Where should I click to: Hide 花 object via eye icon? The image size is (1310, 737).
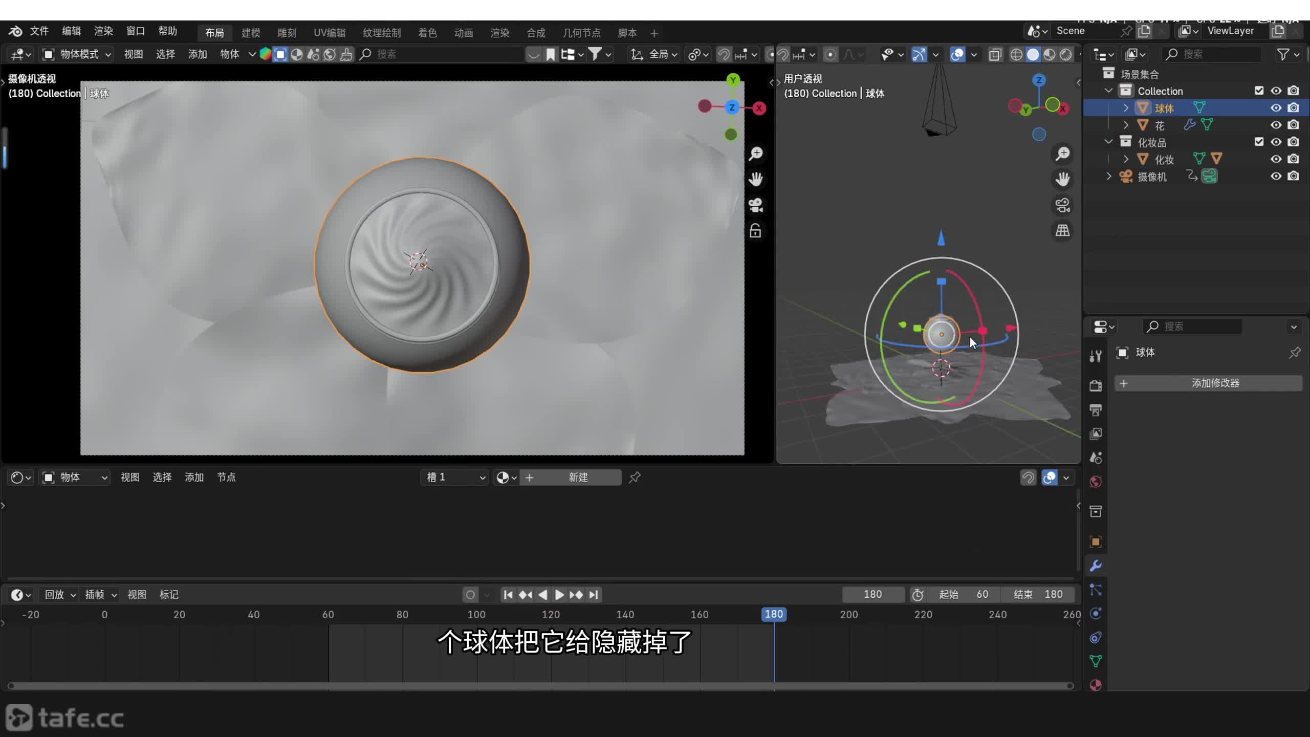(x=1276, y=125)
